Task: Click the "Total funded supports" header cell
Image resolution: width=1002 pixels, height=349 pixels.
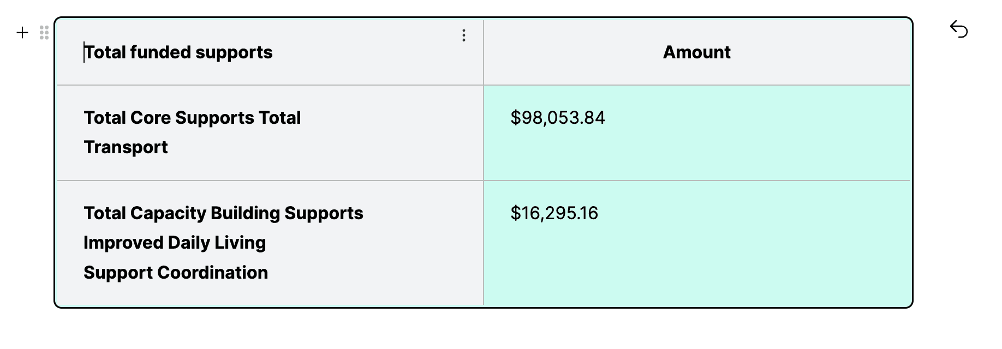Action: click(178, 52)
